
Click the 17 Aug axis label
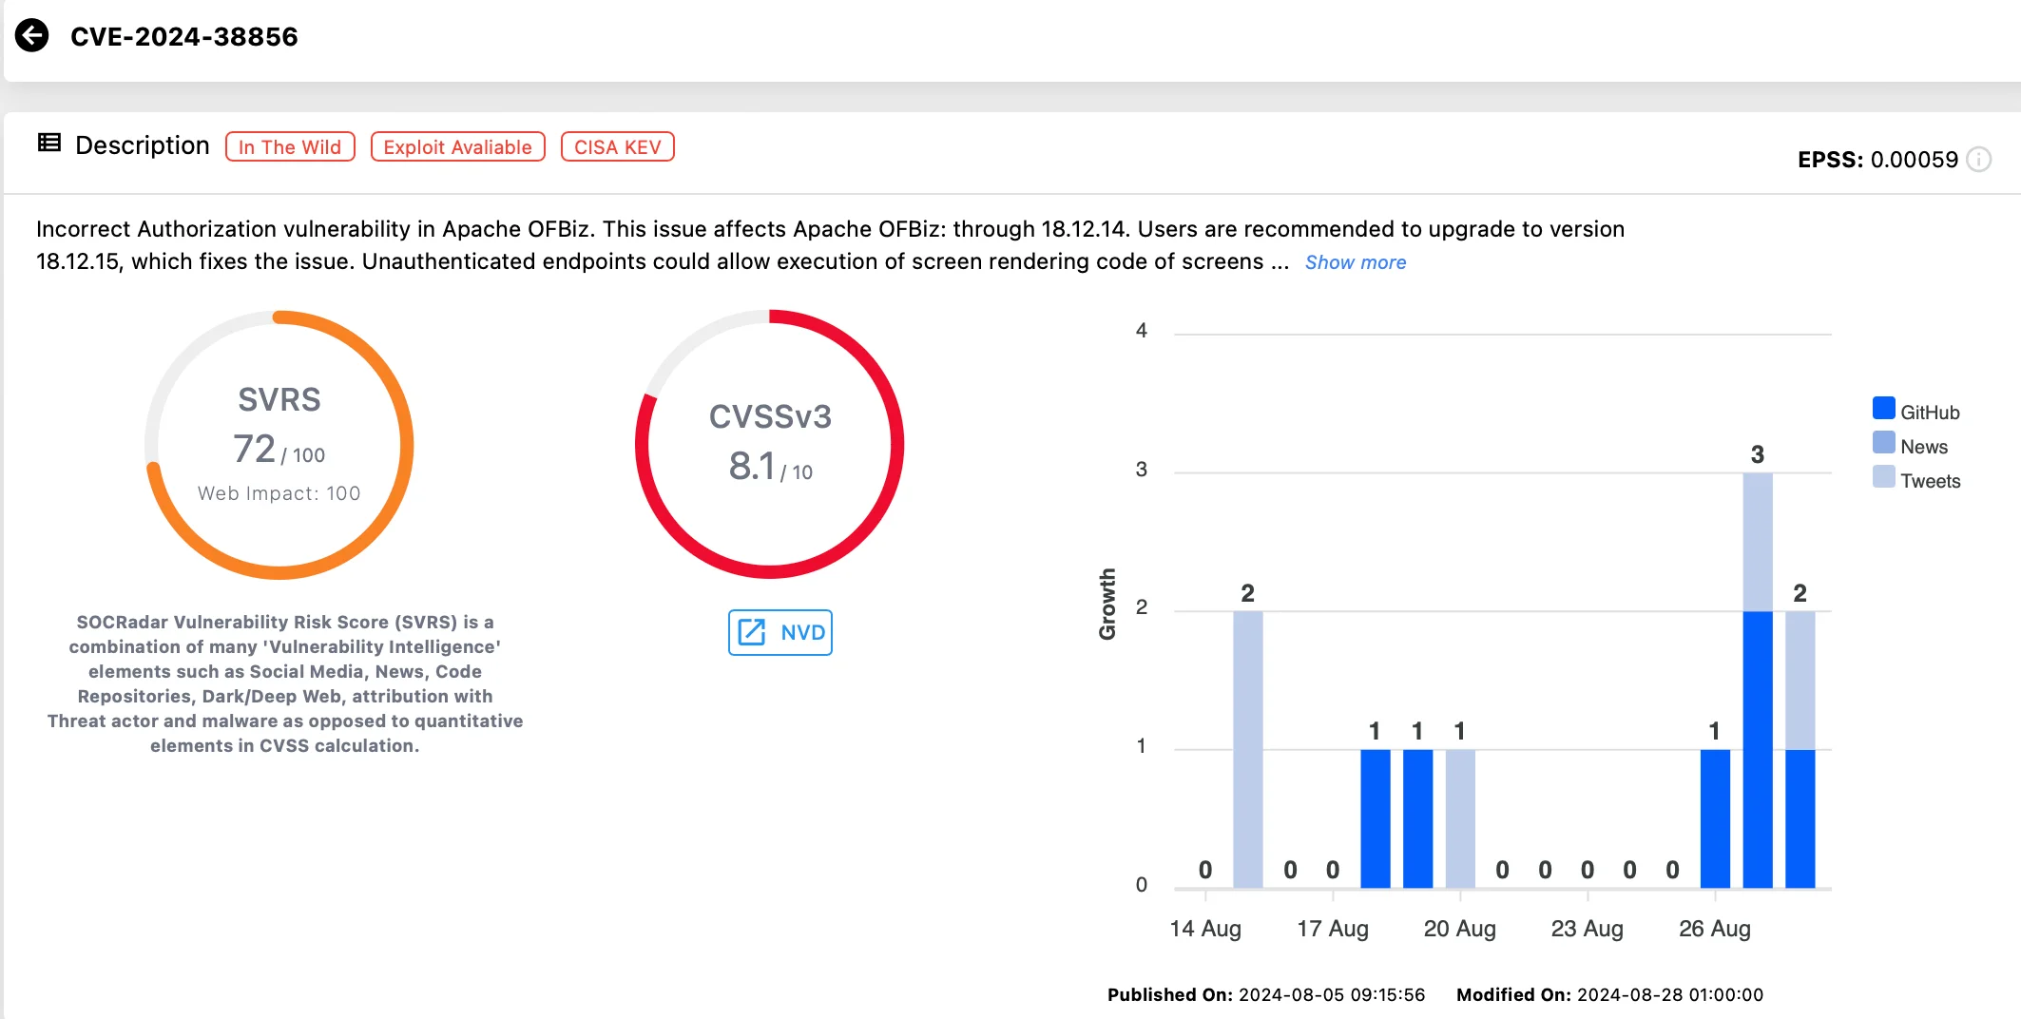tap(1333, 929)
